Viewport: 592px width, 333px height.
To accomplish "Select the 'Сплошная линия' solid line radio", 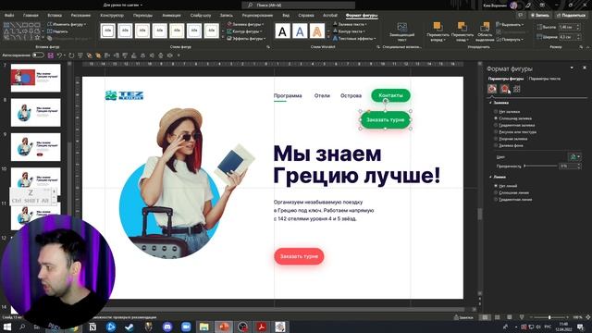I will pyautogui.click(x=496, y=193).
